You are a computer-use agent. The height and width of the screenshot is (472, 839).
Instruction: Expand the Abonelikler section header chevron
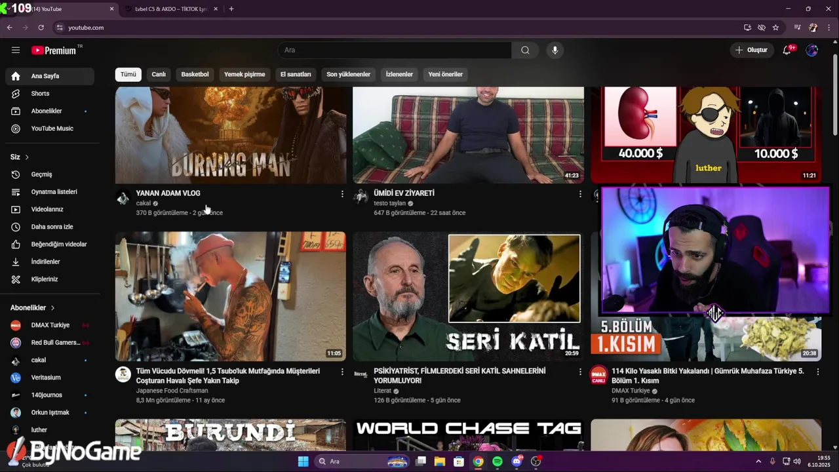click(x=52, y=308)
